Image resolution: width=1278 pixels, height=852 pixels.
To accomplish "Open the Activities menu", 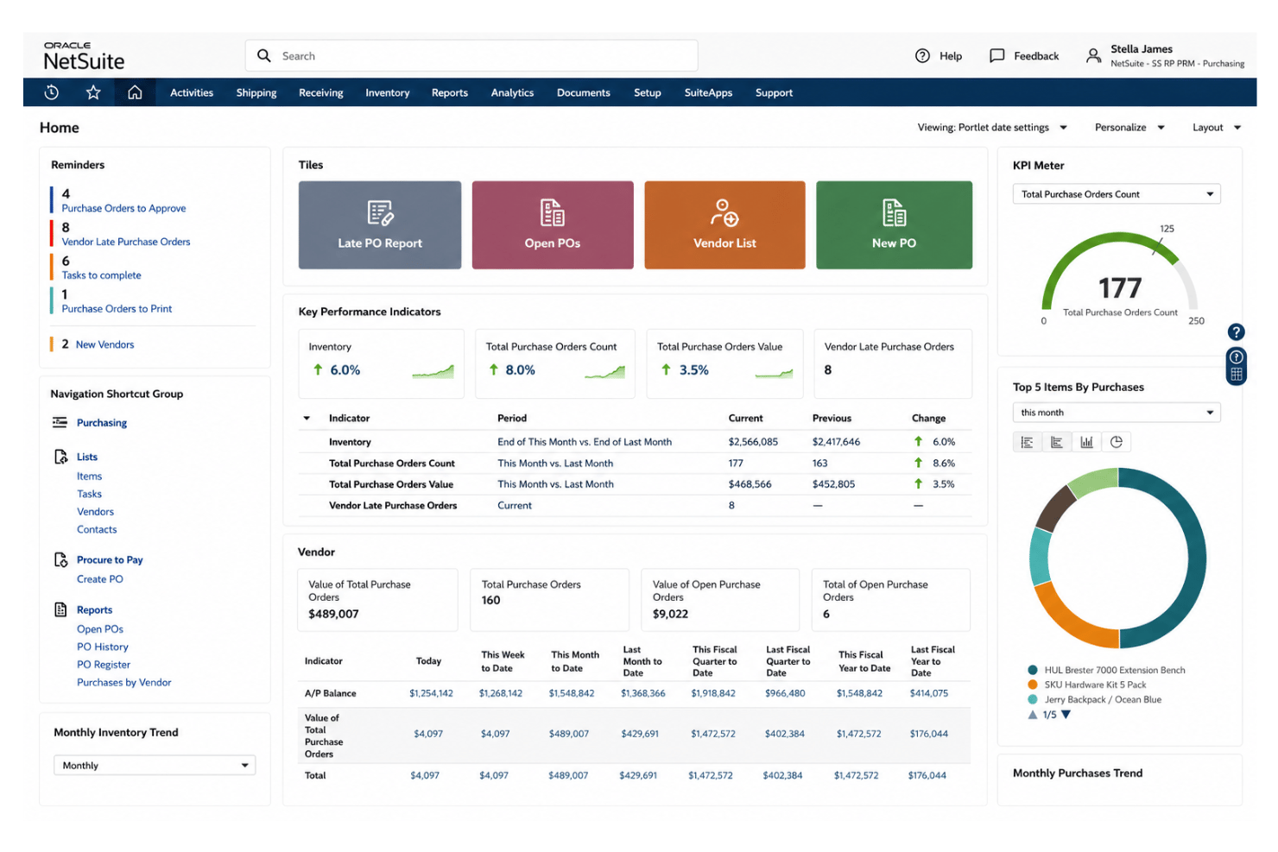I will [192, 92].
